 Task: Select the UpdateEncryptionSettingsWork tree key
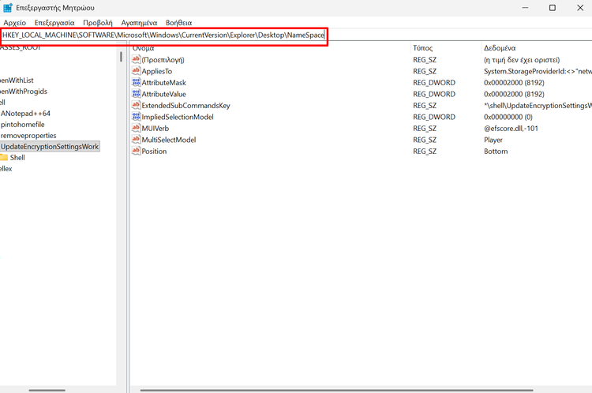pos(50,147)
